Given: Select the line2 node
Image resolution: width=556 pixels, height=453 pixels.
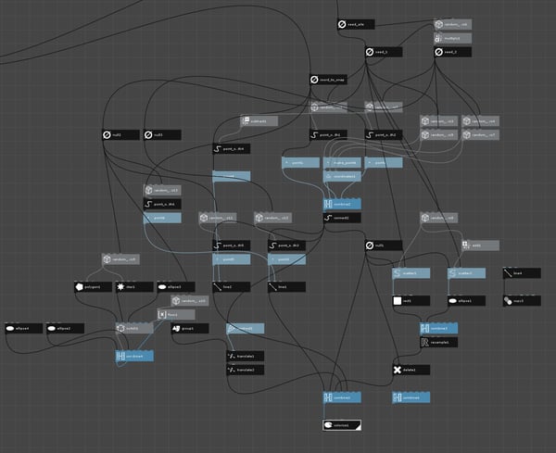Looking at the screenshot, I should (x=231, y=287).
